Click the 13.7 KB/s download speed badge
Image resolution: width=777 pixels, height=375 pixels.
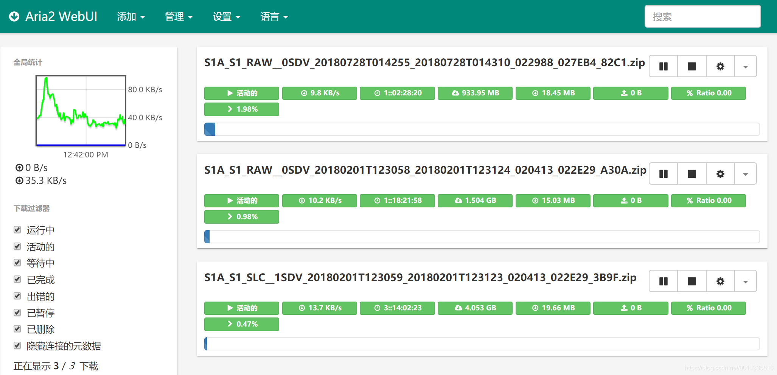[320, 308]
